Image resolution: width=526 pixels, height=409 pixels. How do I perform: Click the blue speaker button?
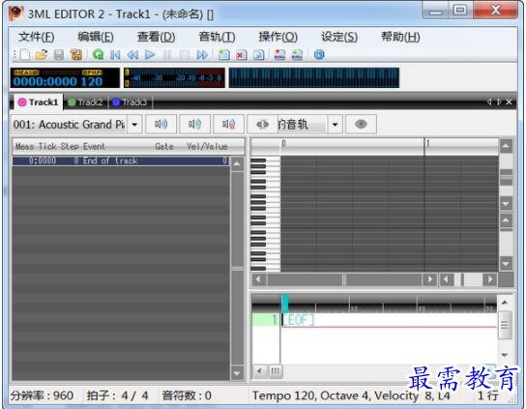161,124
